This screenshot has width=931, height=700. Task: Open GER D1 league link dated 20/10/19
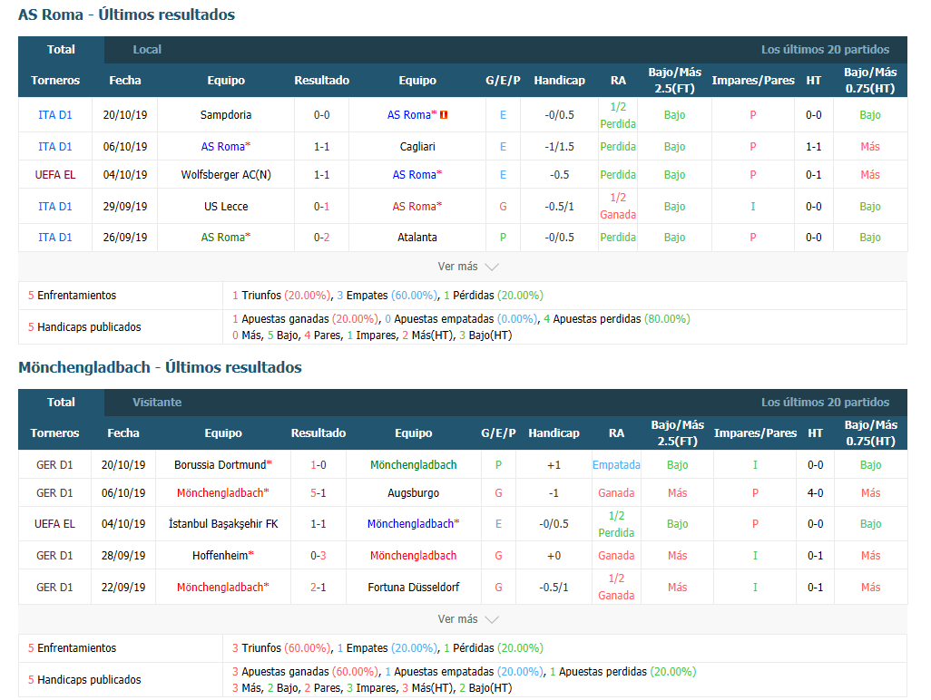(x=54, y=465)
